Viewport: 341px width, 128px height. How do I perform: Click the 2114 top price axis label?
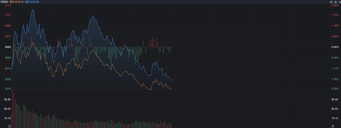click(x=8, y=5)
